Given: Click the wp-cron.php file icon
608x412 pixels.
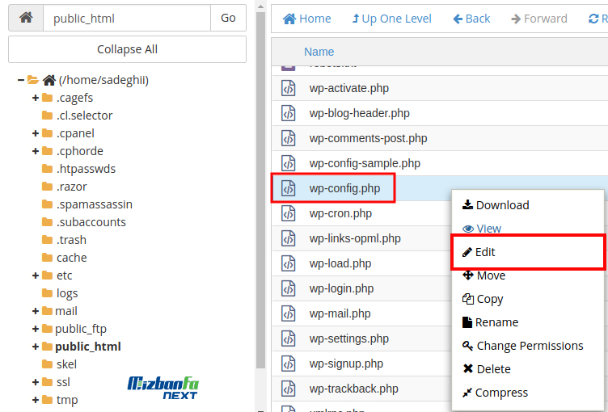Looking at the screenshot, I should point(289,213).
